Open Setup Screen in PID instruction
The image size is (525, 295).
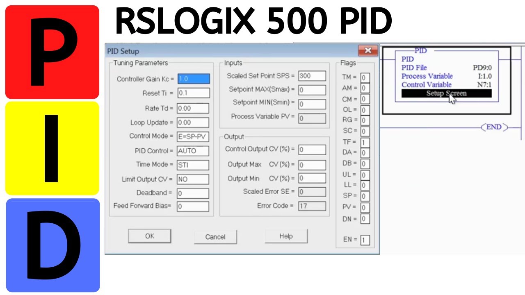(x=446, y=93)
